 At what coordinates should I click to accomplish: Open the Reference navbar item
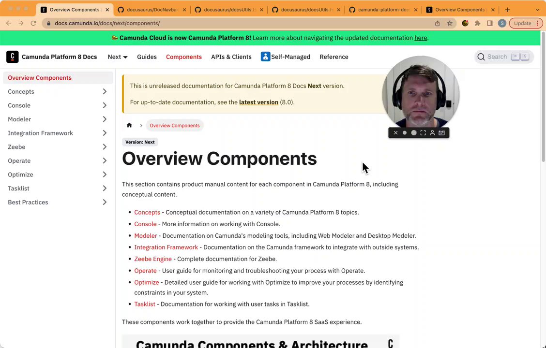[x=334, y=57]
